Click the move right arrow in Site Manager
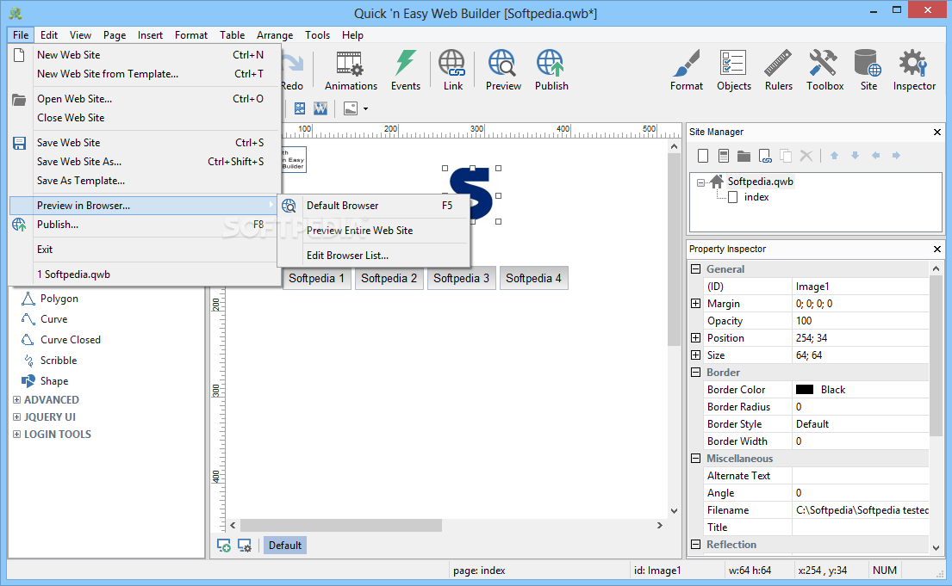Image resolution: width=952 pixels, height=586 pixels. 896,156
